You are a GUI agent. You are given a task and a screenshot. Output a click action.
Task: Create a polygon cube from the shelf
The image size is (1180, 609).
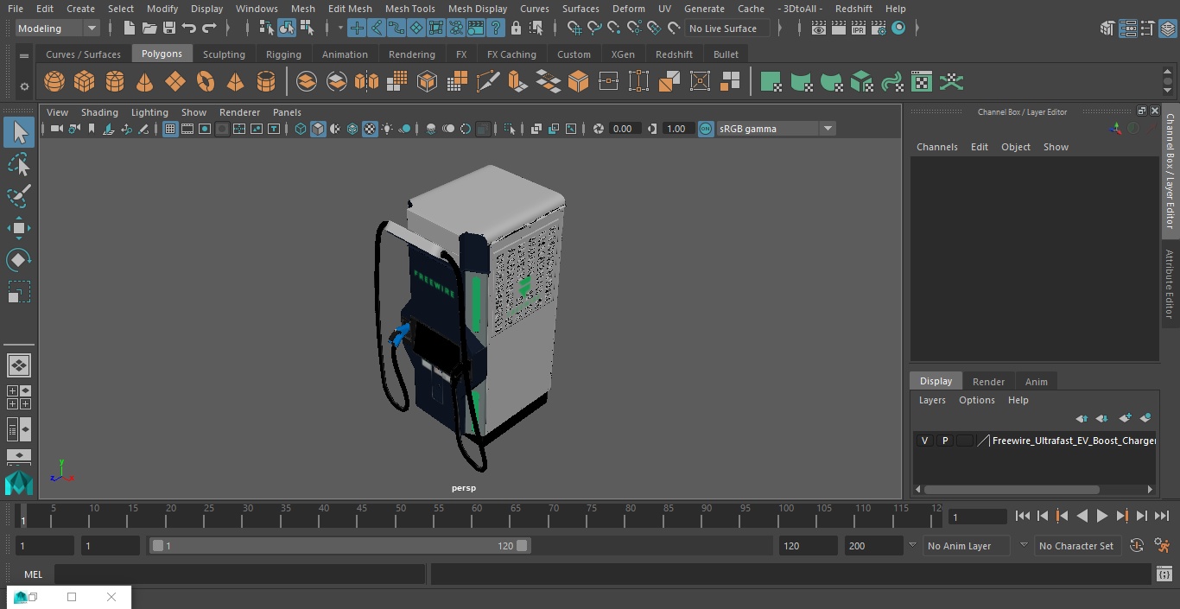[85, 82]
